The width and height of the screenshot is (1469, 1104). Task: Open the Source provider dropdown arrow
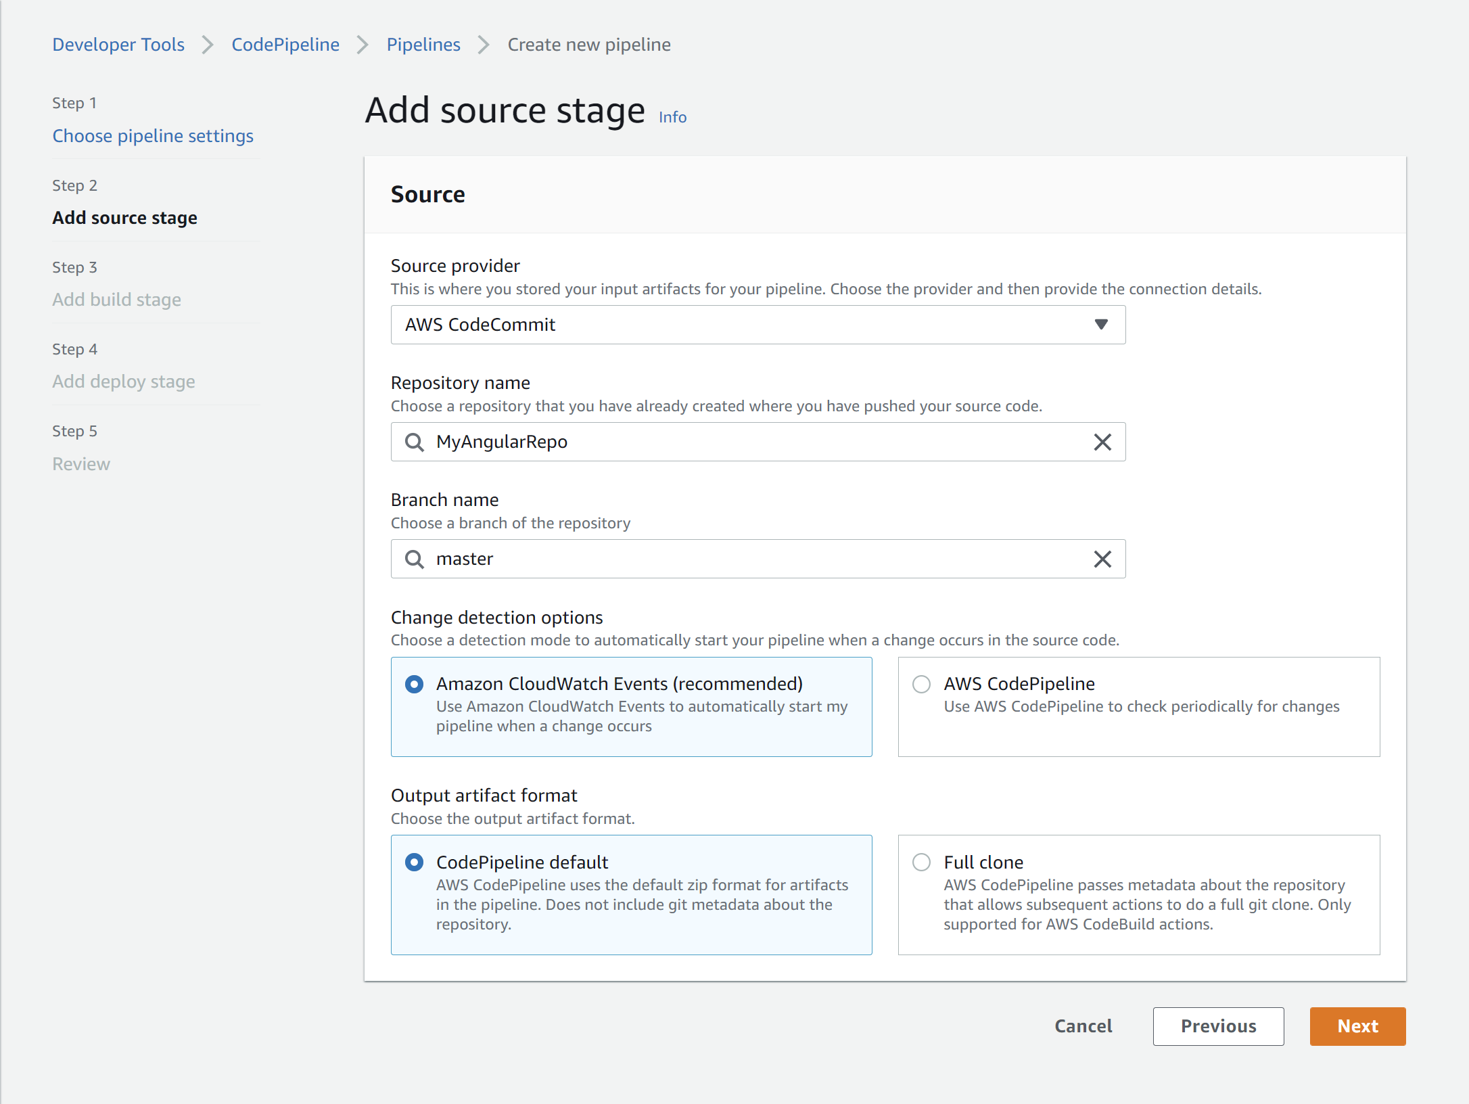coord(1101,325)
